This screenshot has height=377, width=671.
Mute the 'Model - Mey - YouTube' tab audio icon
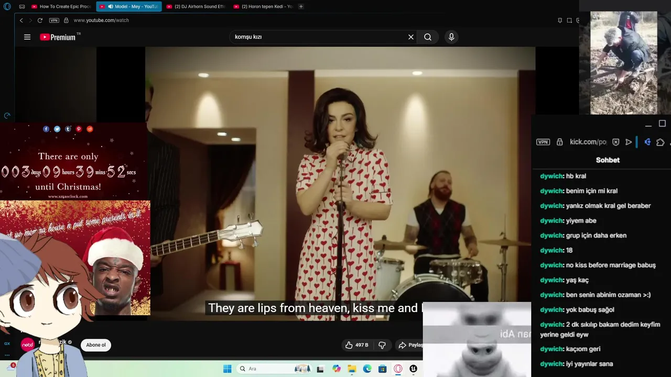click(x=111, y=6)
